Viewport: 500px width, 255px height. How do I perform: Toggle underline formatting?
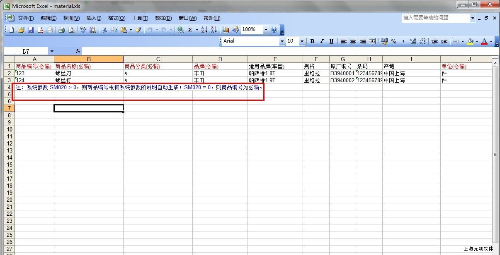coord(331,41)
